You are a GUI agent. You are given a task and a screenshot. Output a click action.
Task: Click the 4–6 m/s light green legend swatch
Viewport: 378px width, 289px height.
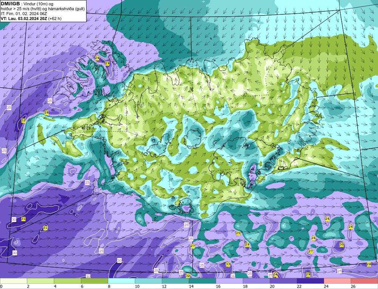click(x=68, y=281)
